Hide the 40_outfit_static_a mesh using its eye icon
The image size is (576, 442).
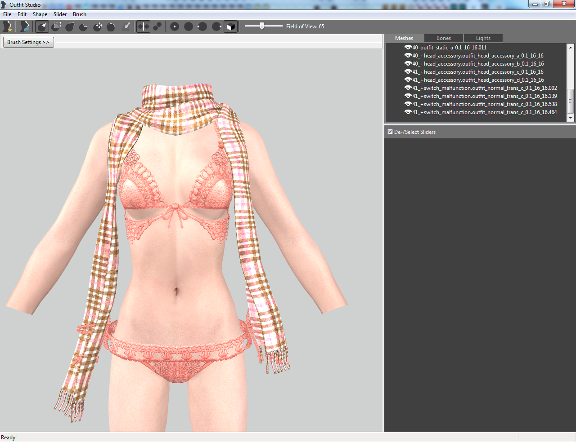[x=408, y=47]
